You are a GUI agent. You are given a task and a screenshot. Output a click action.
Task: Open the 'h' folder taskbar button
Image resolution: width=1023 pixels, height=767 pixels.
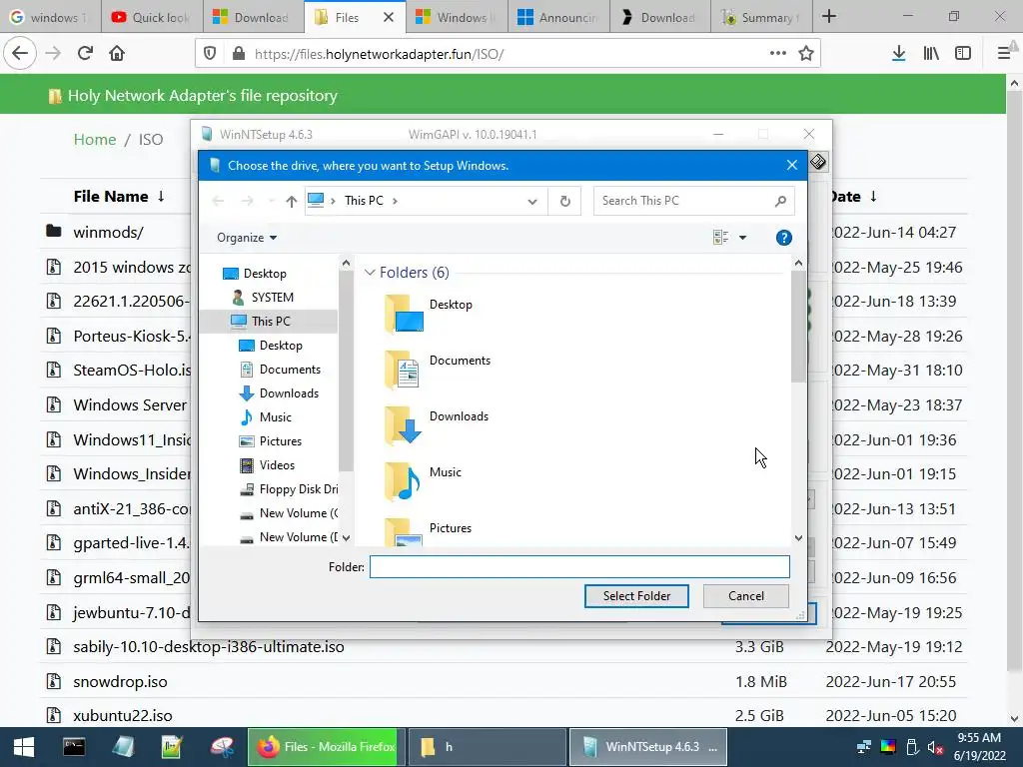tap(487, 747)
